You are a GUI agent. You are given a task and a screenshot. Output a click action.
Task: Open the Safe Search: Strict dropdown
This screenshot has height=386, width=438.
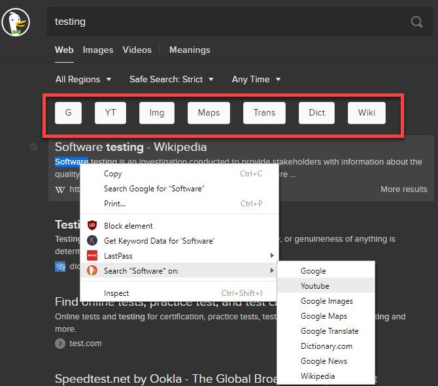[171, 79]
